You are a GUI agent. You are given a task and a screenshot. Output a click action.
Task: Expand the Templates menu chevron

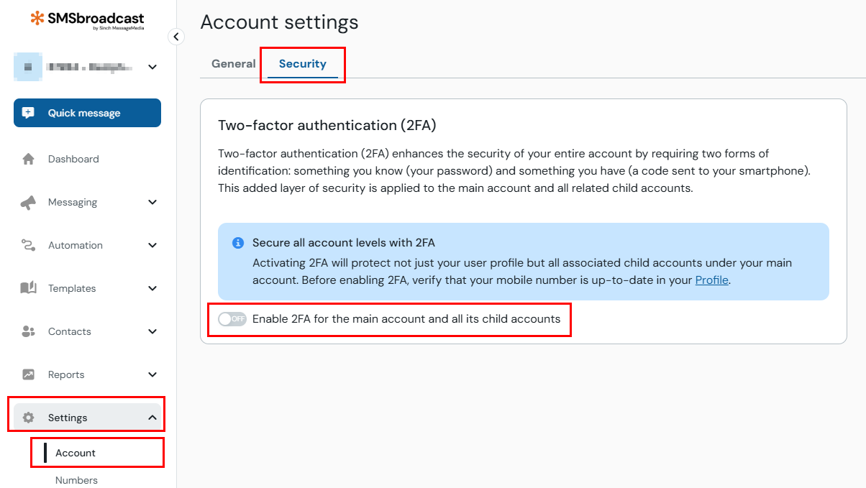point(152,289)
